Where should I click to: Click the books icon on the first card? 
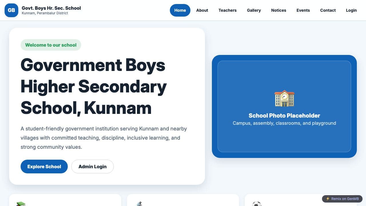point(21,204)
